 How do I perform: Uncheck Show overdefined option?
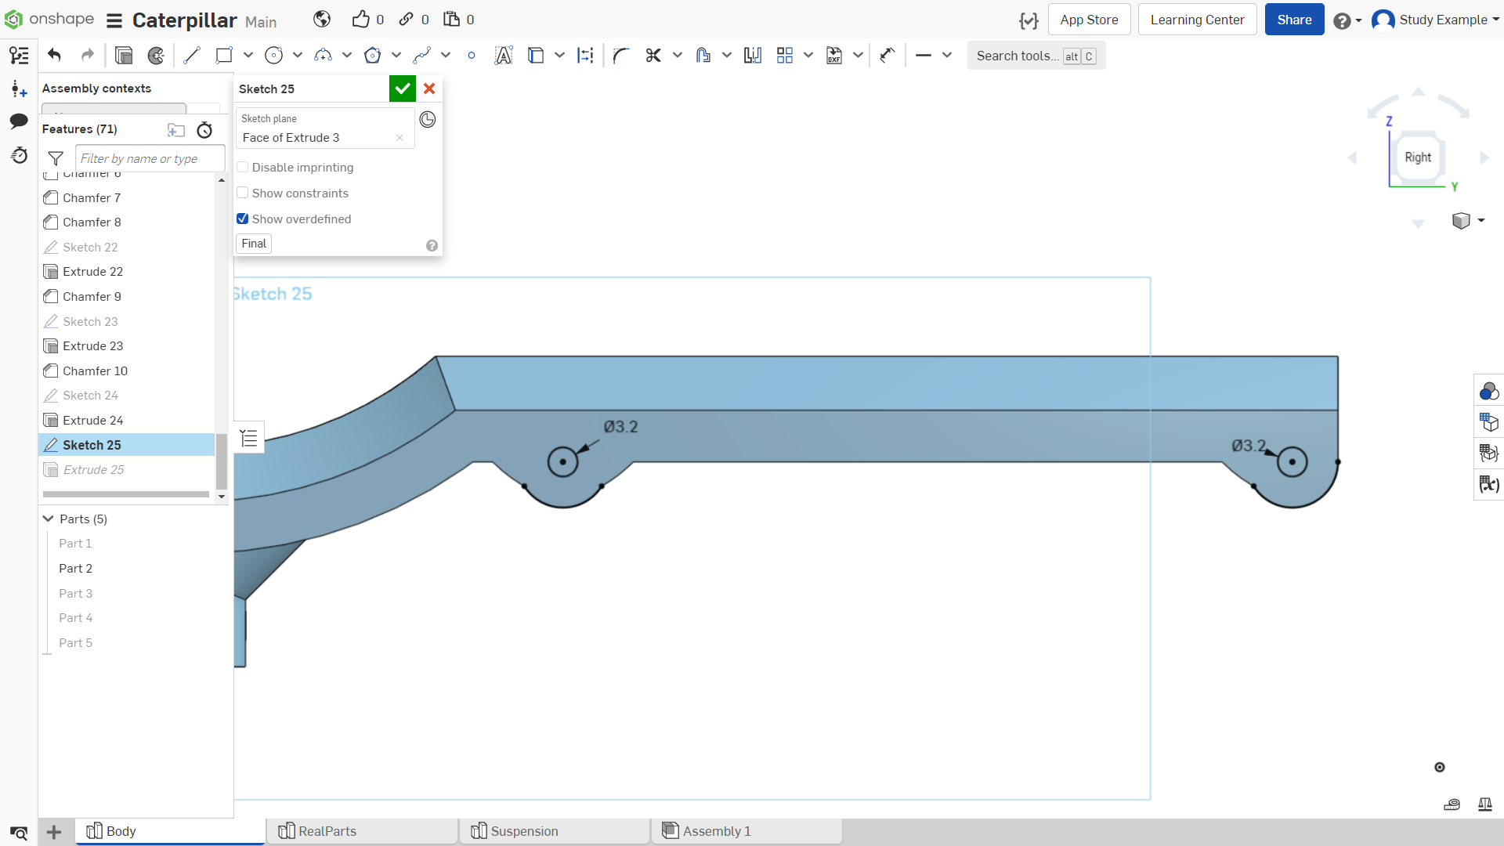(x=243, y=219)
